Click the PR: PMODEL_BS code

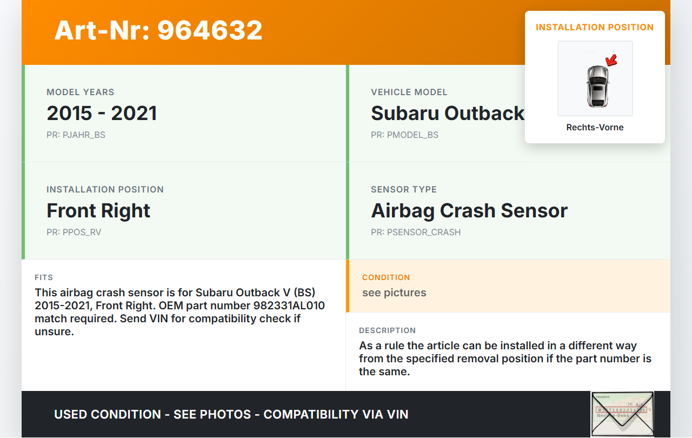[x=404, y=135]
